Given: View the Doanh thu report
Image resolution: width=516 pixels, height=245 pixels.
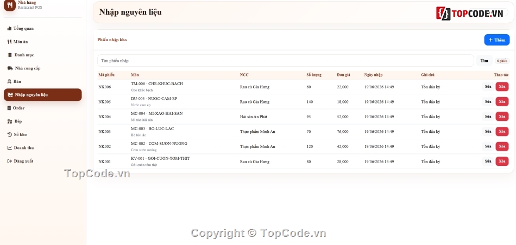Looking at the screenshot, I should (43, 148).
